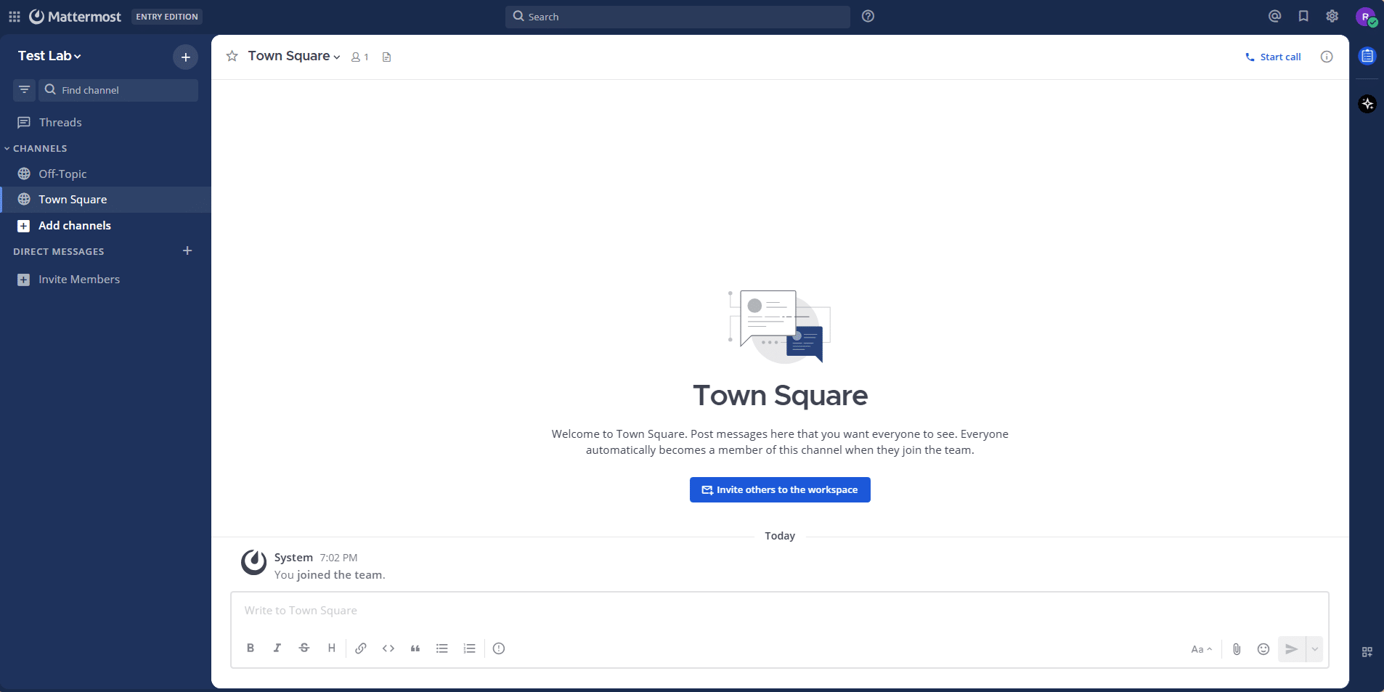This screenshot has height=692, width=1384.
Task: Toggle formatting toolbar with Aa button
Action: click(x=1201, y=649)
